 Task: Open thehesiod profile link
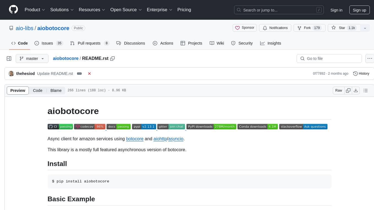click(x=26, y=73)
